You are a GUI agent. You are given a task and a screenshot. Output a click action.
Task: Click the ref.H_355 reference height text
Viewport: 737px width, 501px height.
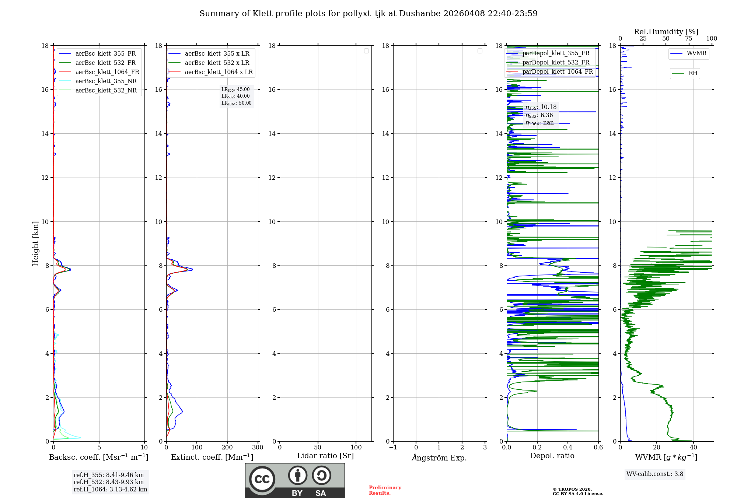click(x=108, y=475)
